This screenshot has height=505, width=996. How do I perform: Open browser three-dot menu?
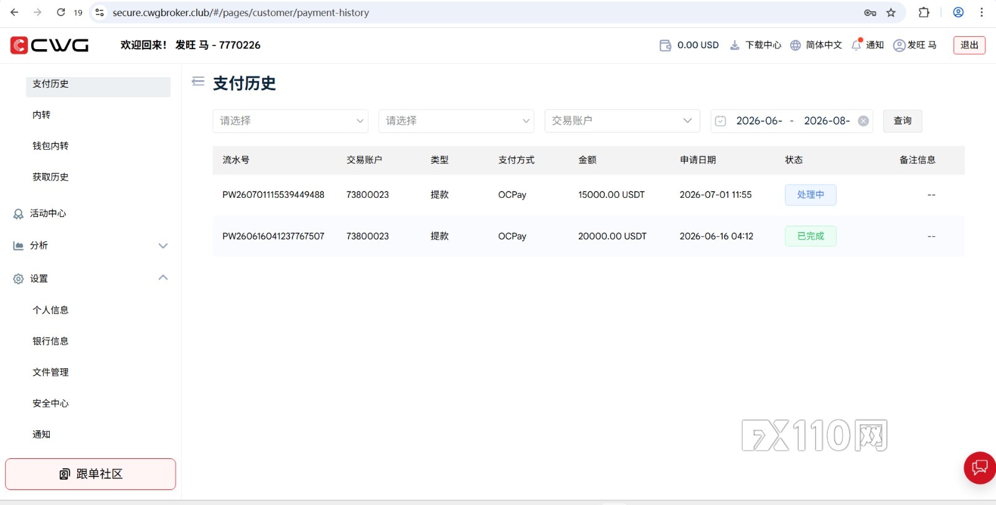point(982,12)
